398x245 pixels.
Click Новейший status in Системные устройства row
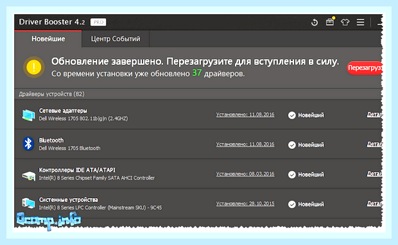click(x=311, y=204)
